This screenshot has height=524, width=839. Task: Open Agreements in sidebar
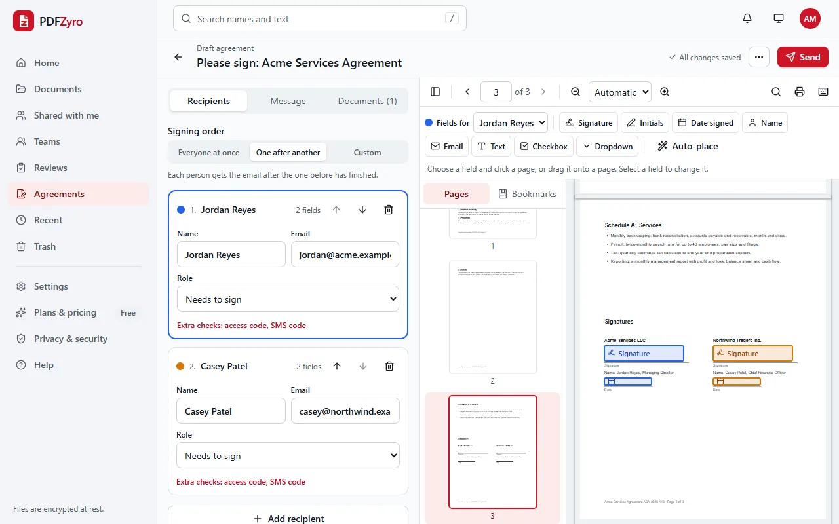click(x=79, y=194)
